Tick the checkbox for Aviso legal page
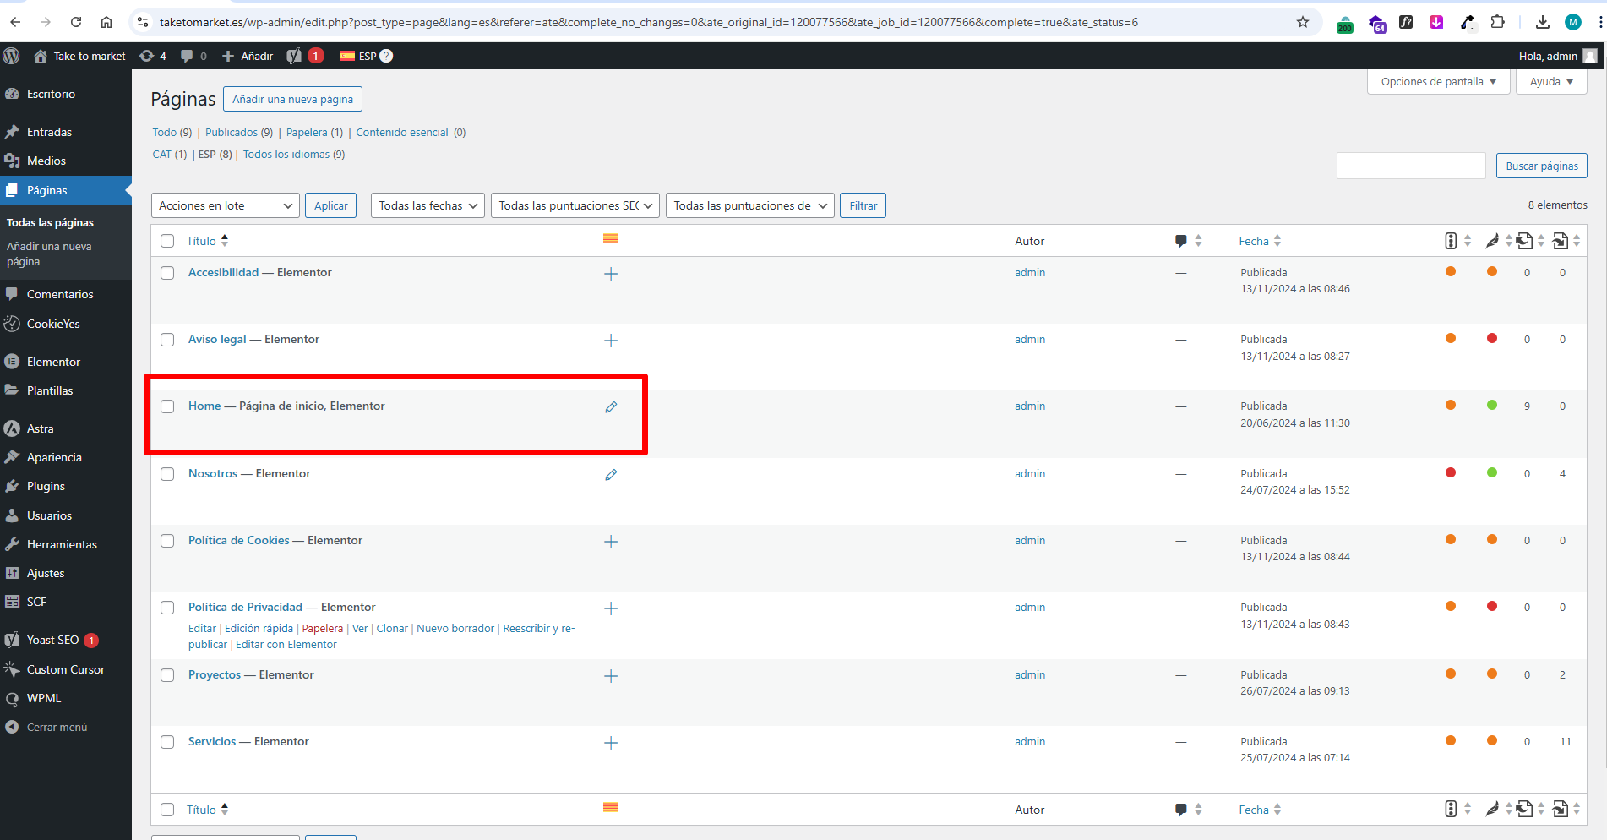 [167, 340]
